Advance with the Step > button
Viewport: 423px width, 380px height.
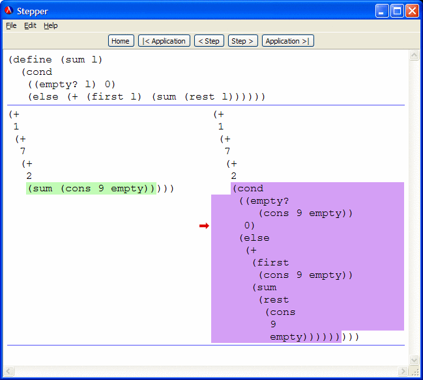point(243,41)
